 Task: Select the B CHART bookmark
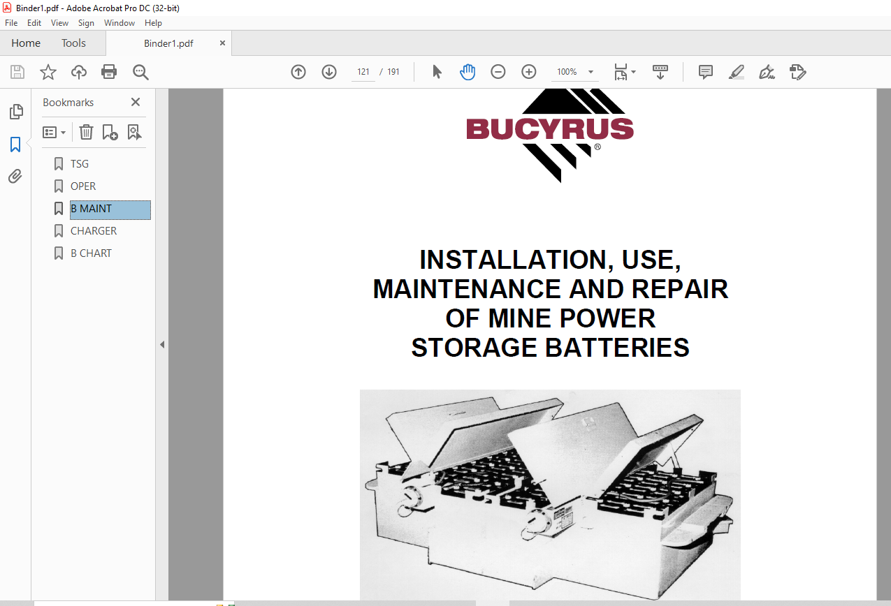(x=91, y=253)
